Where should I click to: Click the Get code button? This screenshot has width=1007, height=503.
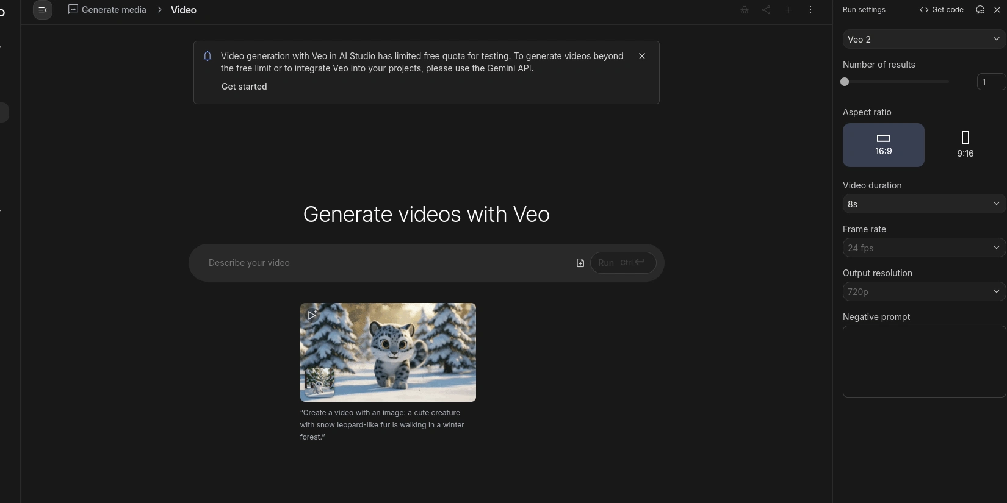941,10
